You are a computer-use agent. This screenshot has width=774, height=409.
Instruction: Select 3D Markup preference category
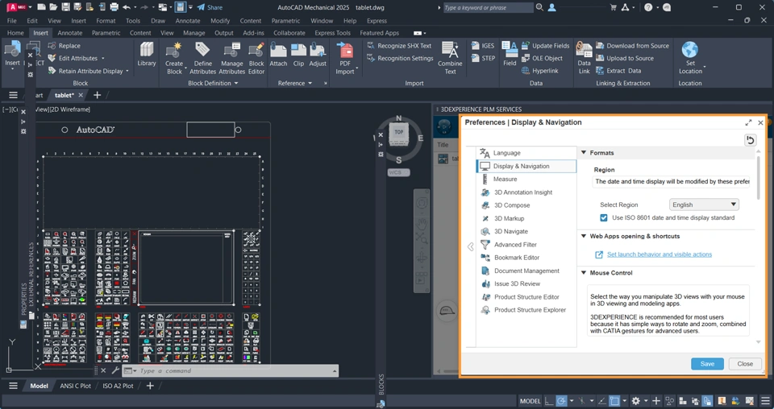point(526,218)
